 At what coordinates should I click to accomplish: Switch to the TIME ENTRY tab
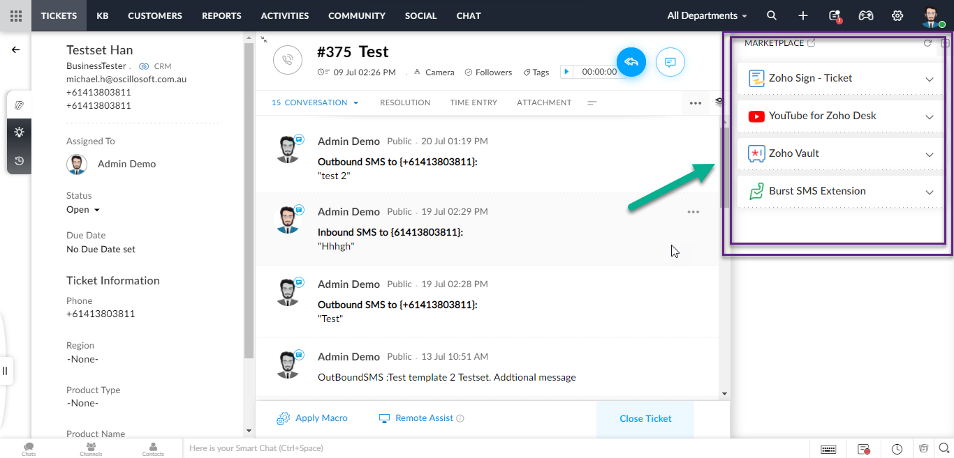click(474, 102)
